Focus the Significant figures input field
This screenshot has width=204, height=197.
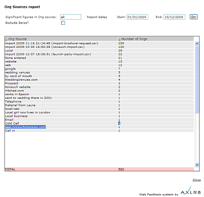(71, 17)
